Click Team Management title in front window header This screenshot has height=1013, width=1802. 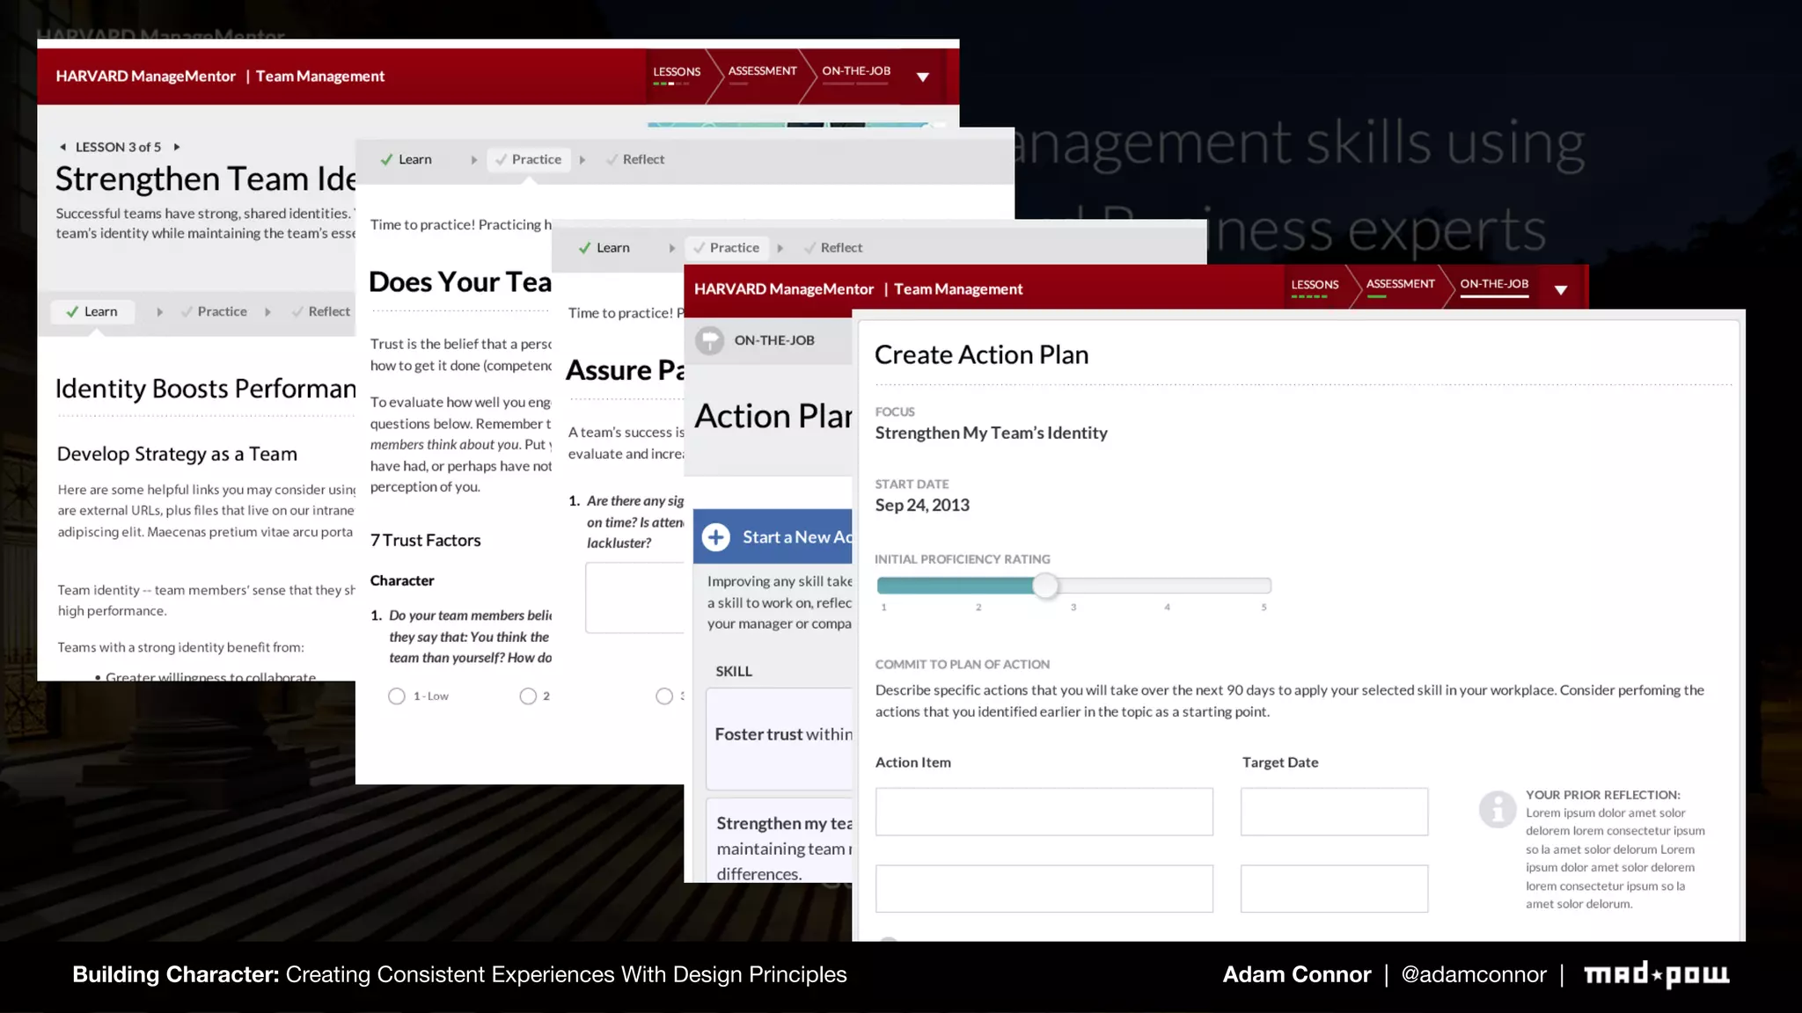point(958,289)
